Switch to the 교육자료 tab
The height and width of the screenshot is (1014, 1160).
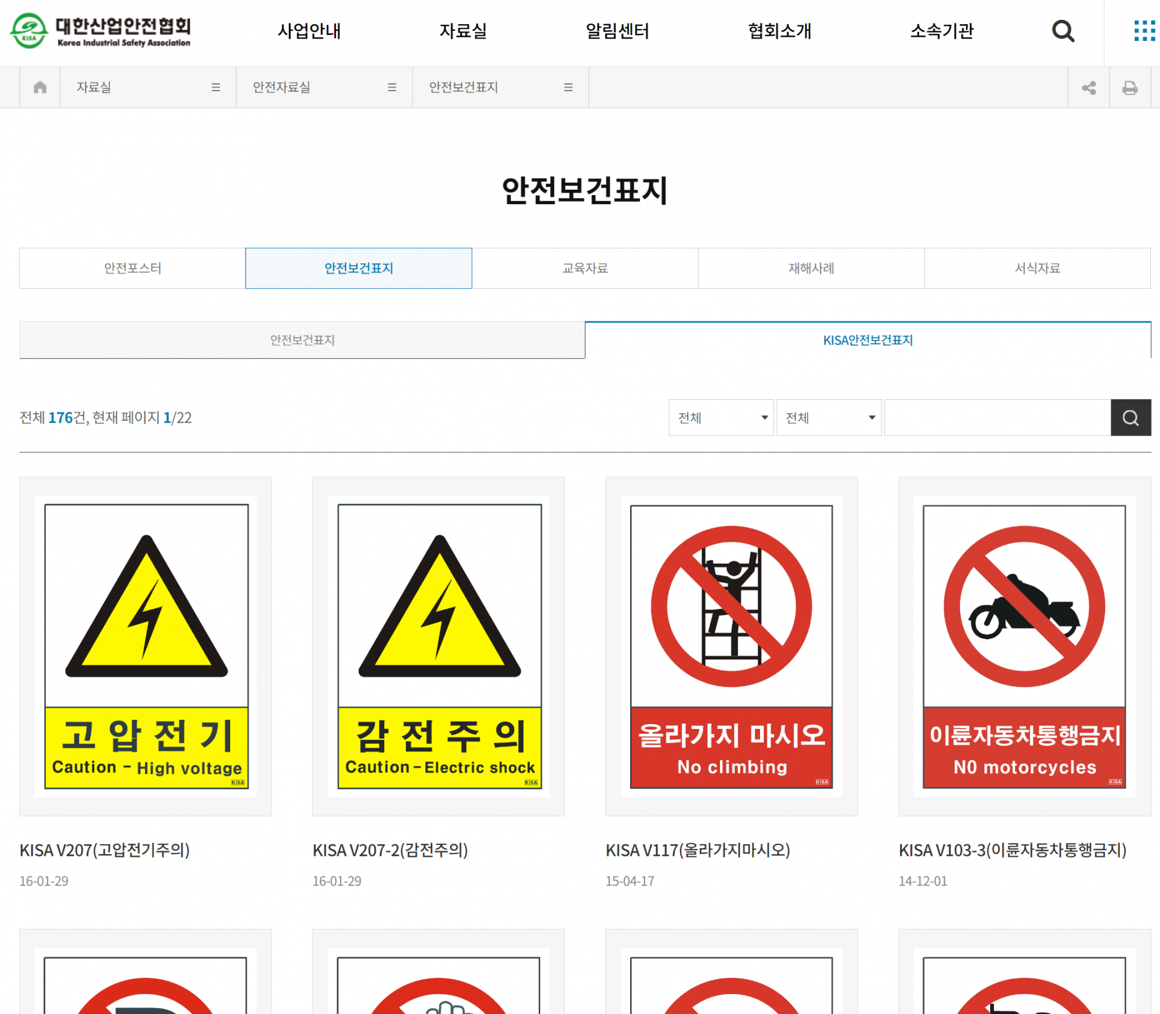tap(585, 268)
